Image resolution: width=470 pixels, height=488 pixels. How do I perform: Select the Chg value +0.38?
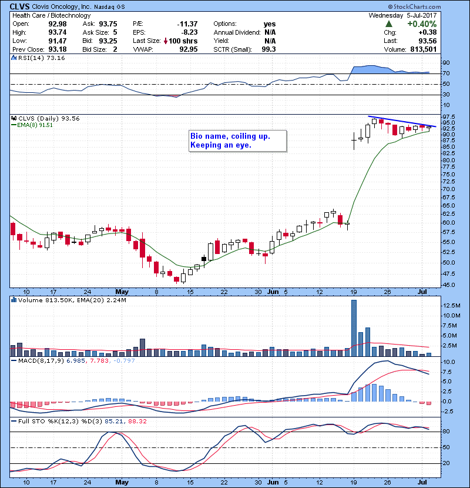tap(427, 32)
